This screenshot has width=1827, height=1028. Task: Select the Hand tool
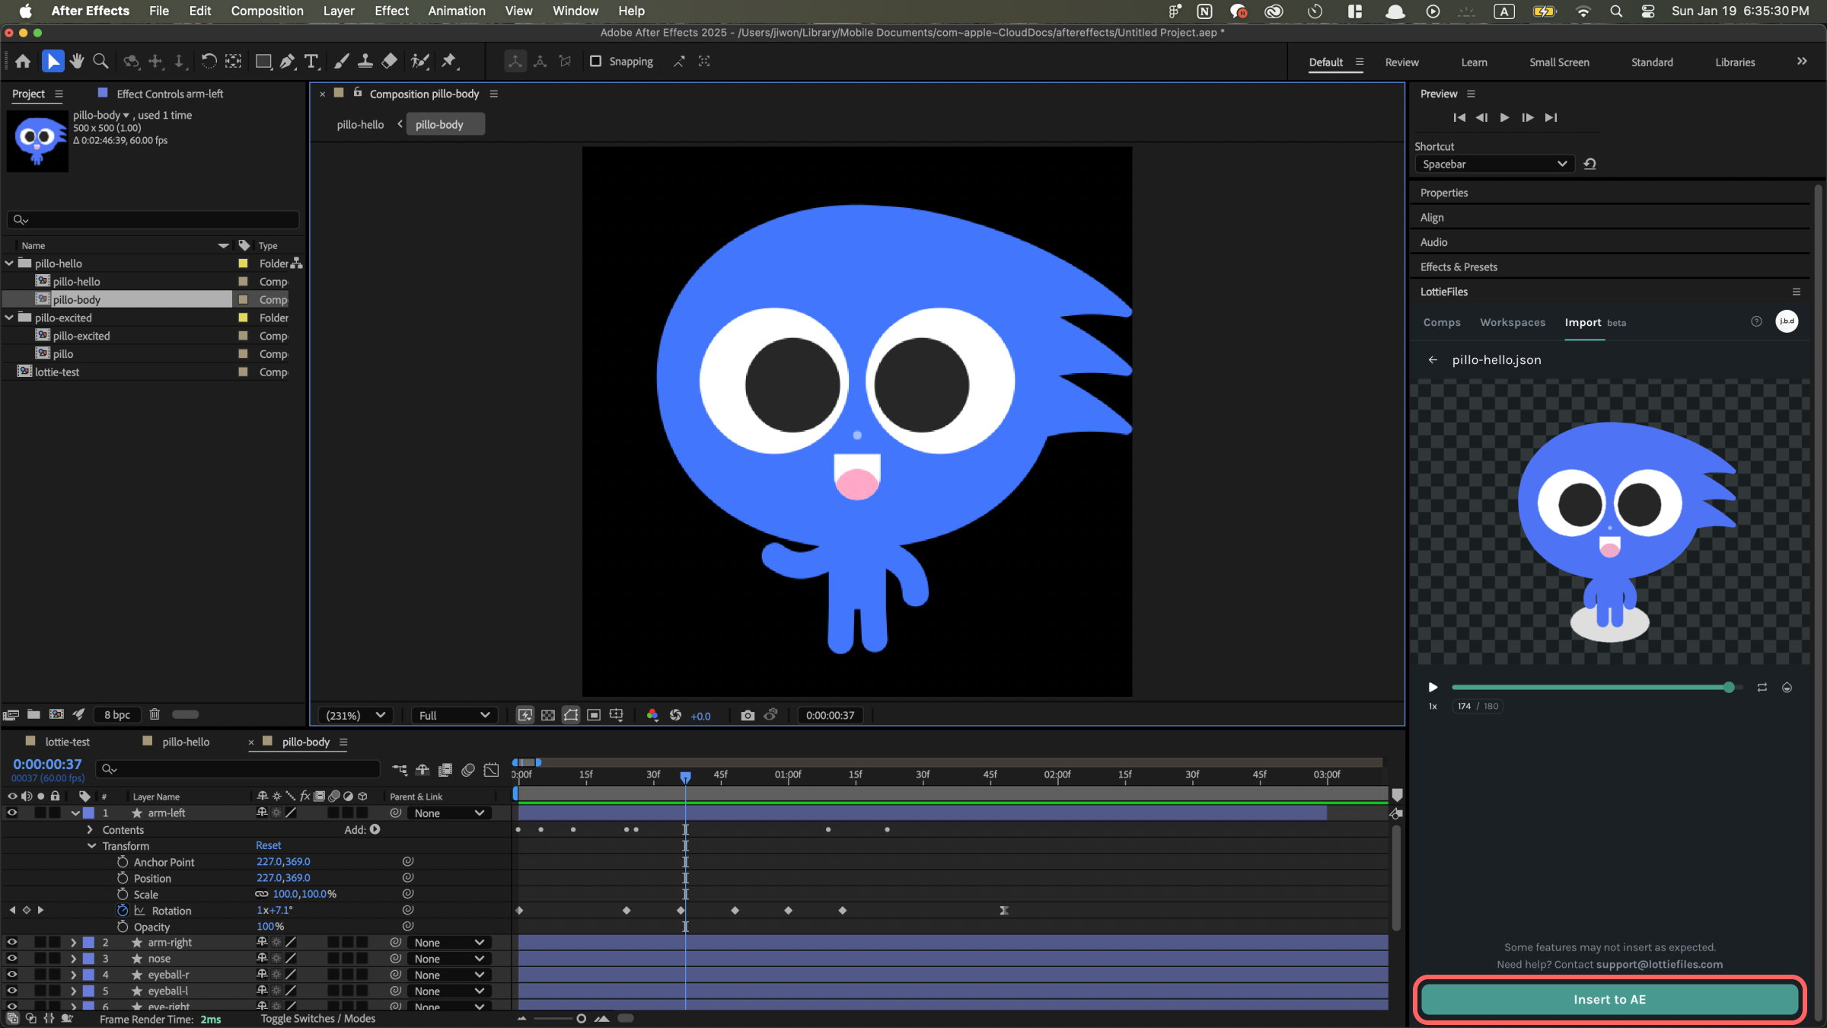77,62
